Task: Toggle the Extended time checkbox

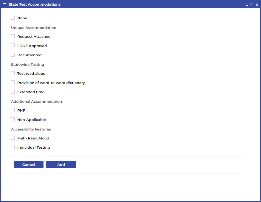Action: click(13, 92)
